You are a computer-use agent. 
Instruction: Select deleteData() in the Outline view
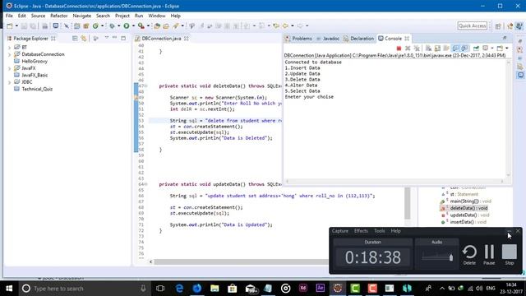click(x=468, y=208)
